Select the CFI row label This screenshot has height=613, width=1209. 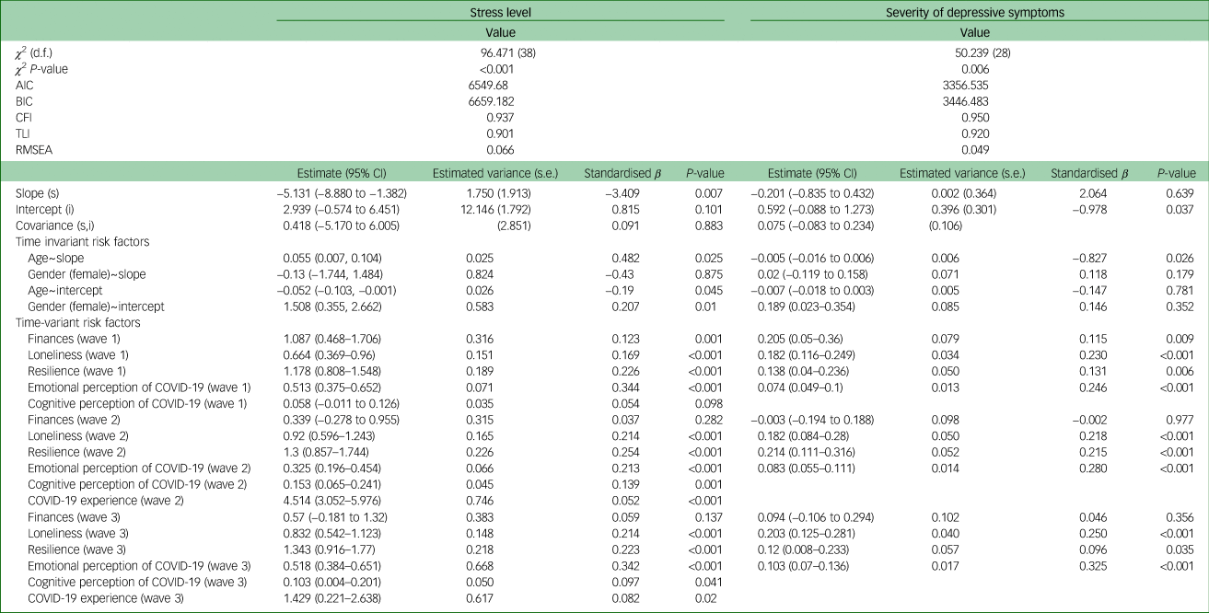click(x=25, y=118)
